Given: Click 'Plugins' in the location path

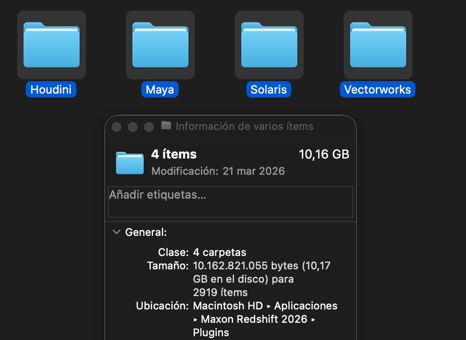Looking at the screenshot, I should point(211,333).
